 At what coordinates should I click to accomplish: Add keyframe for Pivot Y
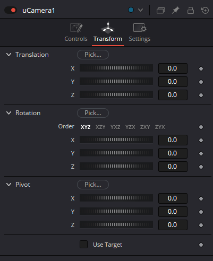[x=201, y=212]
